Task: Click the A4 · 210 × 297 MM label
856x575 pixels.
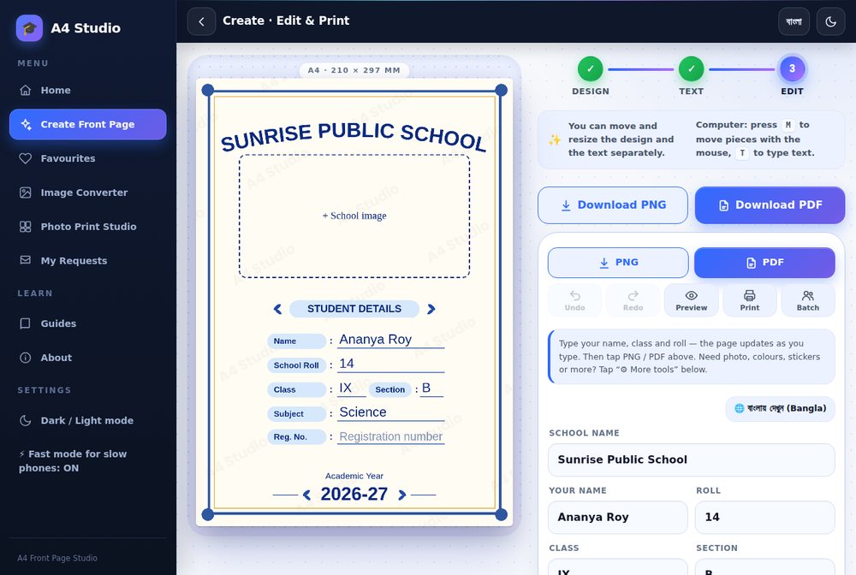Action: point(354,70)
